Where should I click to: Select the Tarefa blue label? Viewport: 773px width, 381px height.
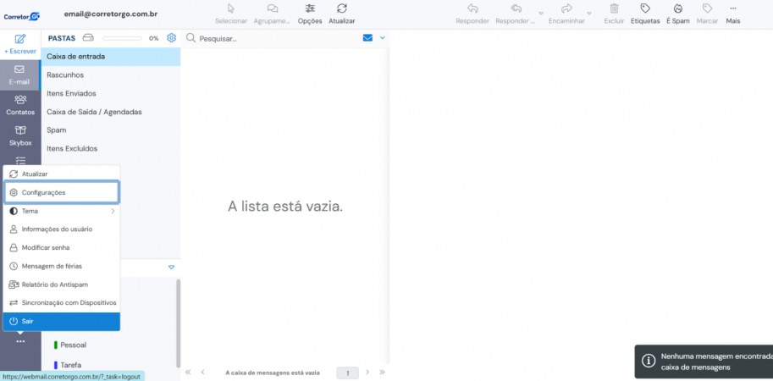coord(68,365)
